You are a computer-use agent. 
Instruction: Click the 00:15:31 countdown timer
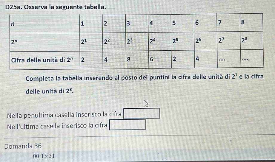click(x=44, y=156)
